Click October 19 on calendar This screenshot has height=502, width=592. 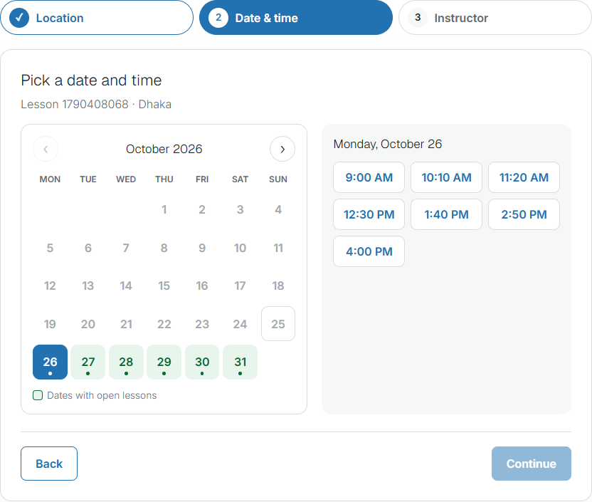[51, 324]
